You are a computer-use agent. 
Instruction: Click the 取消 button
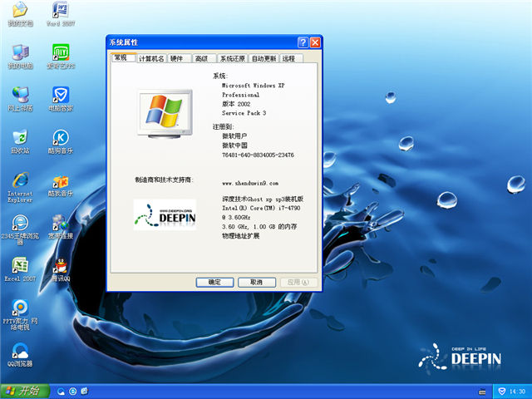[x=257, y=283]
